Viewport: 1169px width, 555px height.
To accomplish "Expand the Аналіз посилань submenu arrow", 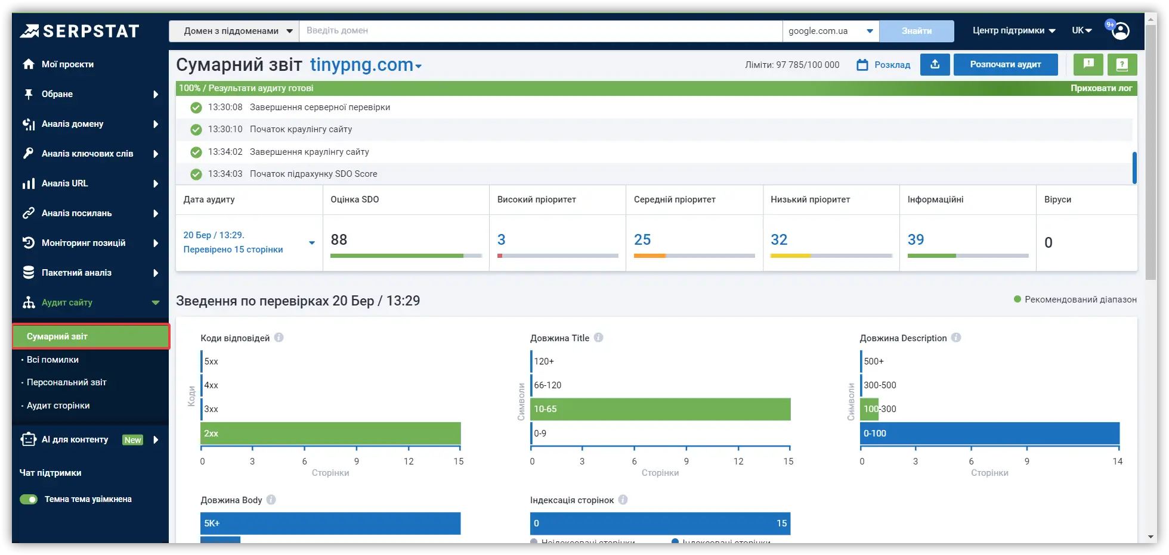I will point(156,213).
